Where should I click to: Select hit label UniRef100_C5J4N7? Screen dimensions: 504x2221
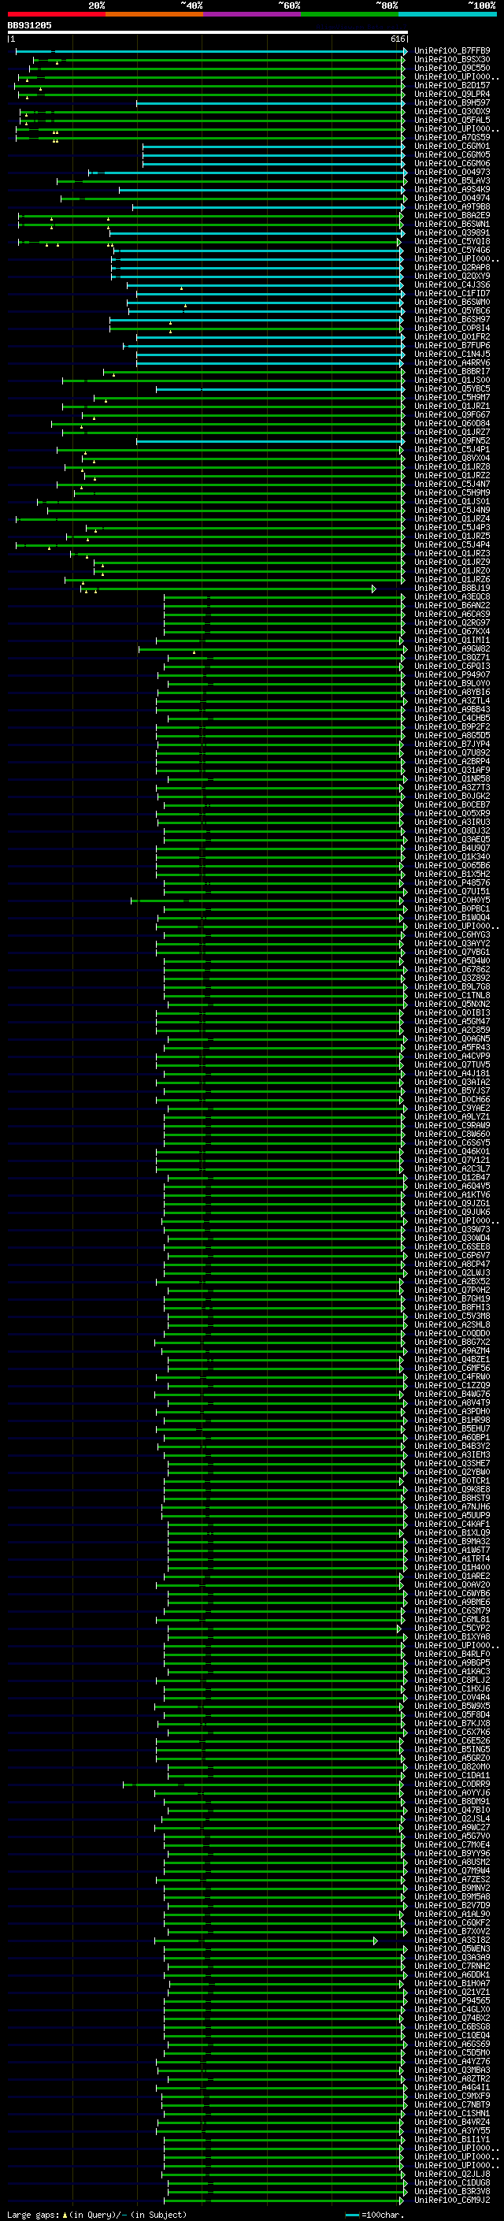tap(452, 484)
